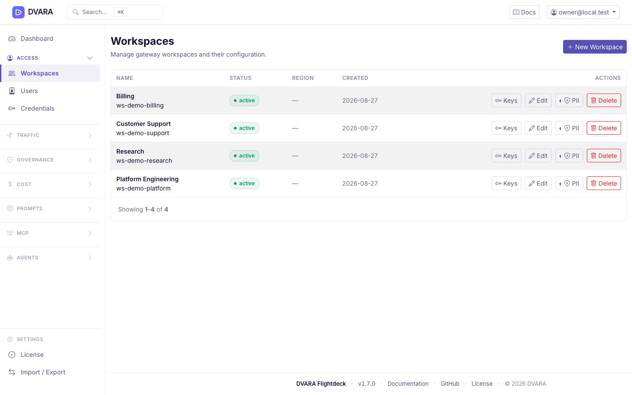Viewport: 632px width, 395px height.
Task: Click the Prompts chat icon
Action: pyautogui.click(x=10, y=208)
